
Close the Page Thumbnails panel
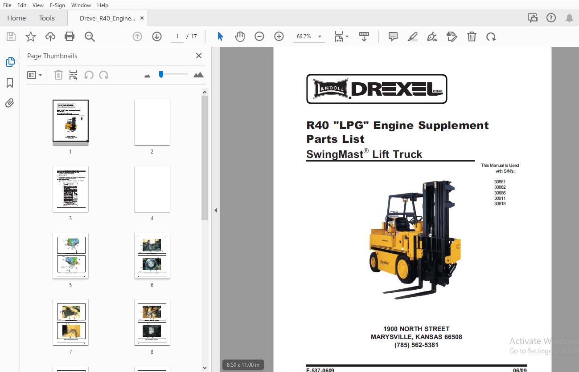tap(199, 56)
